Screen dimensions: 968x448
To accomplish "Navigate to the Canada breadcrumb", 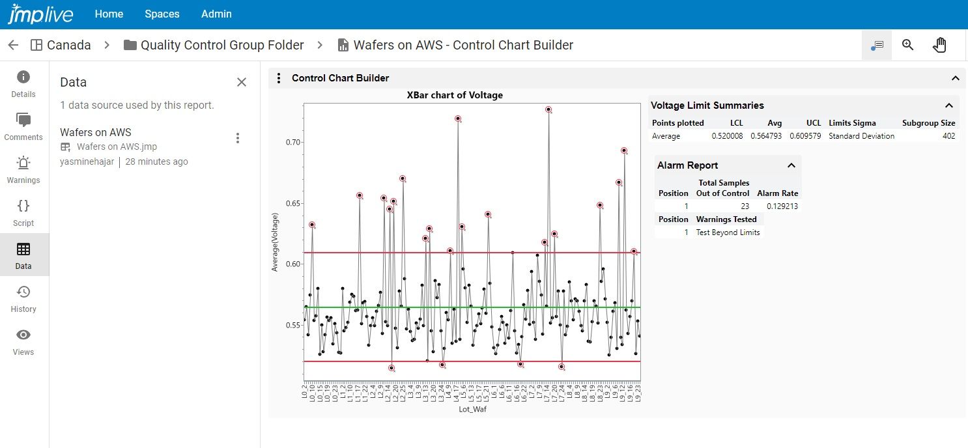I will pos(67,45).
